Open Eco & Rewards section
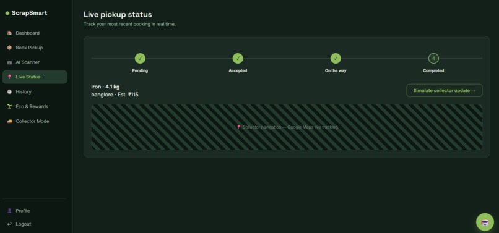The image size is (499, 233). tap(35, 106)
